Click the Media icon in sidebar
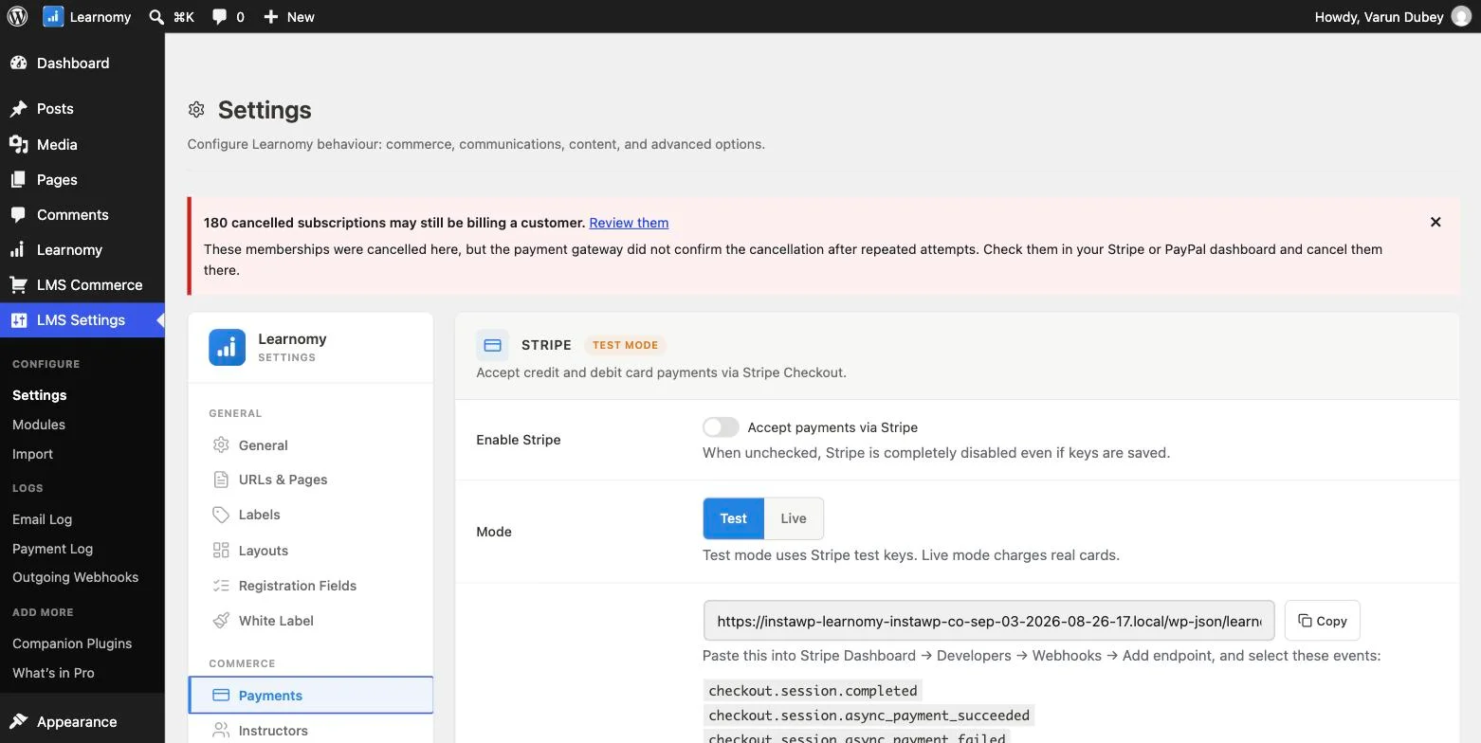1481x743 pixels. click(x=18, y=144)
